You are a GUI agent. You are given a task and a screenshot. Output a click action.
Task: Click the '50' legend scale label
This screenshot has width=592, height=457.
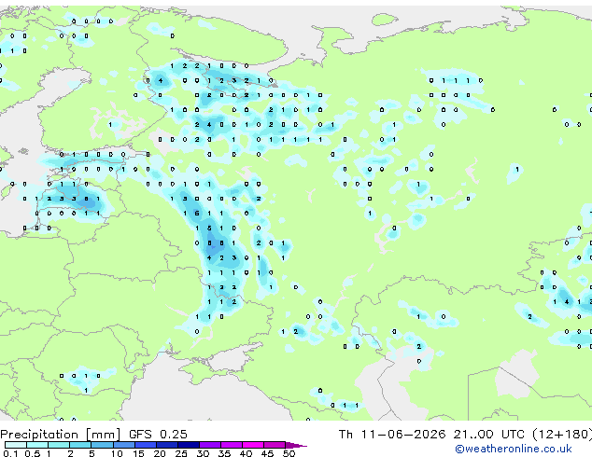[289, 453]
